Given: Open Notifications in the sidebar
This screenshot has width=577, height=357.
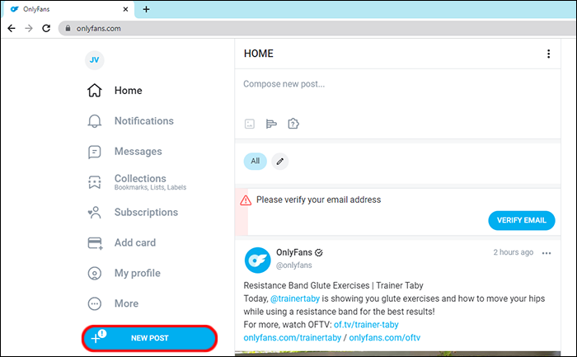Looking at the screenshot, I should click(x=130, y=120).
